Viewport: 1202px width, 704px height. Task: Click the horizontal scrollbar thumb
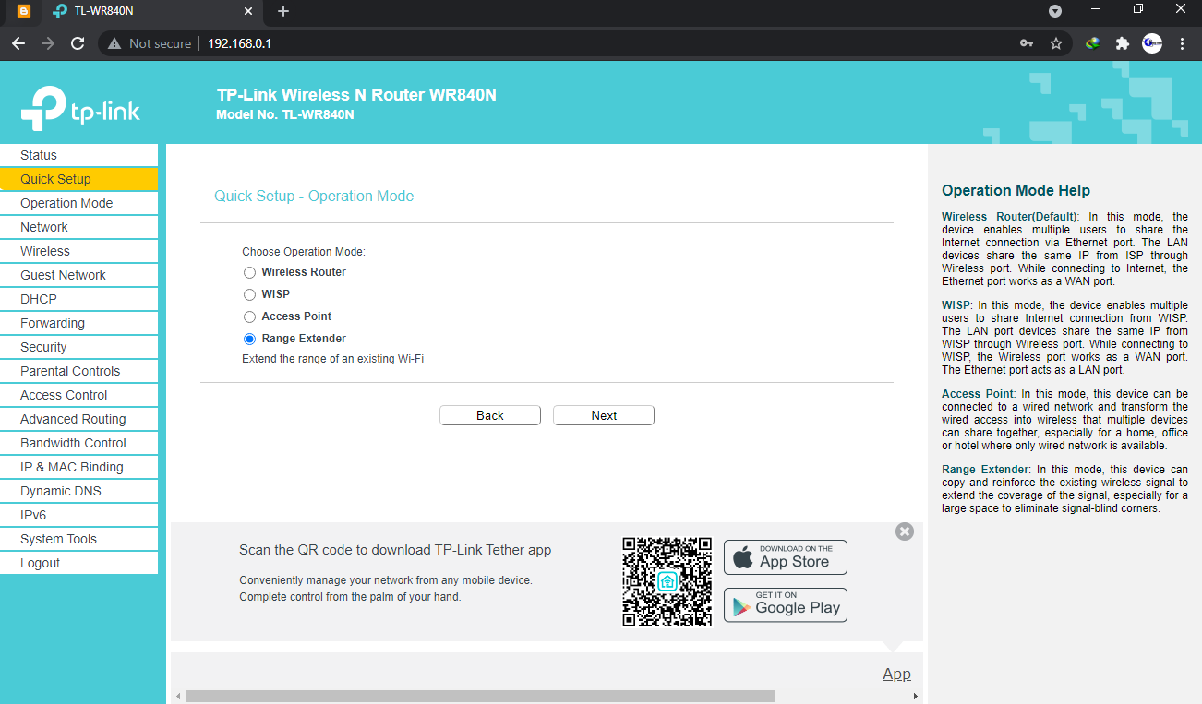point(480,697)
